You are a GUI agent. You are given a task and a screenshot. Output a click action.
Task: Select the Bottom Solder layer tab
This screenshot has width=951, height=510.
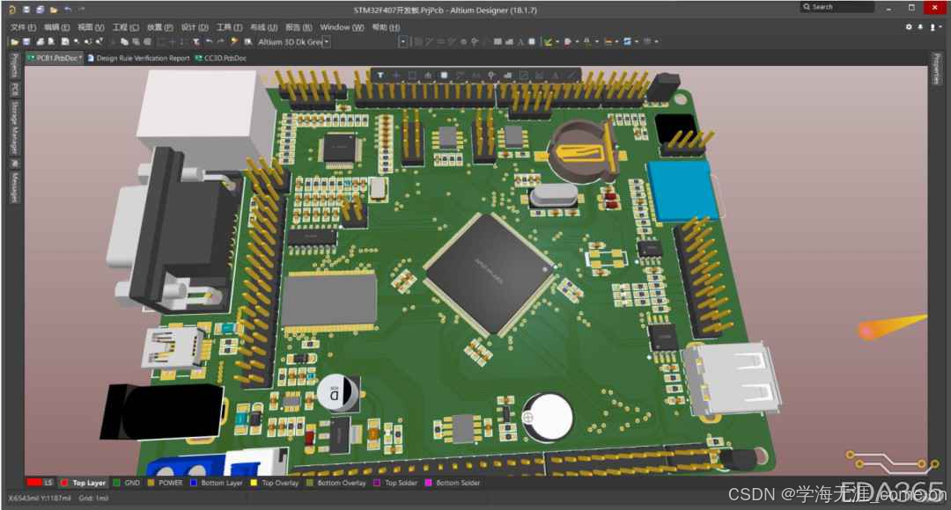(x=453, y=483)
